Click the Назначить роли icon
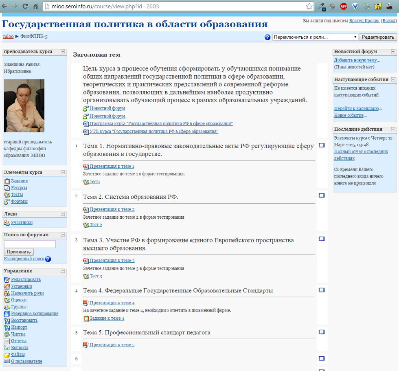399x371 pixels. point(7,293)
